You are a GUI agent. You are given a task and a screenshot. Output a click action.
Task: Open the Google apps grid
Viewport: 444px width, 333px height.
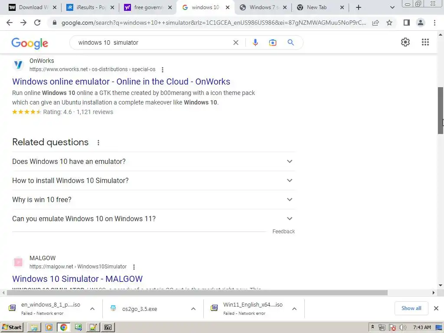425,42
